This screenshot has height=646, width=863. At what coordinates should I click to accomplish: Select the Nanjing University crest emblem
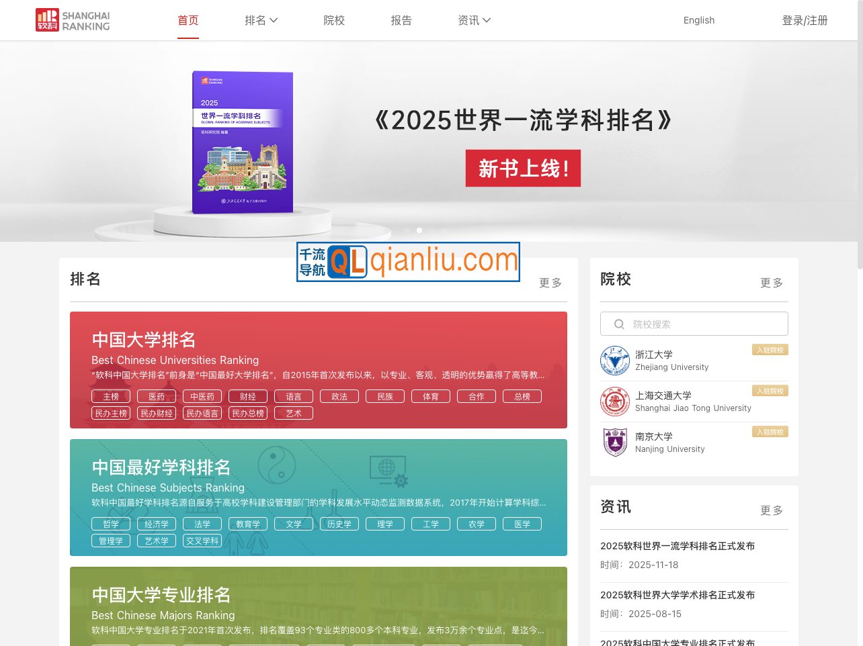point(615,442)
